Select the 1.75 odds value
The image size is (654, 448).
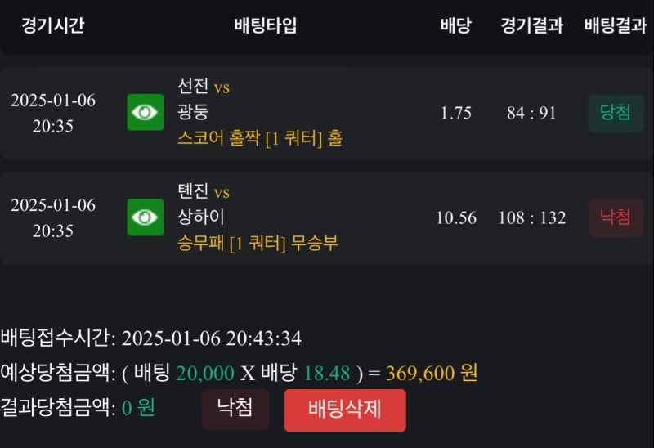(x=455, y=113)
